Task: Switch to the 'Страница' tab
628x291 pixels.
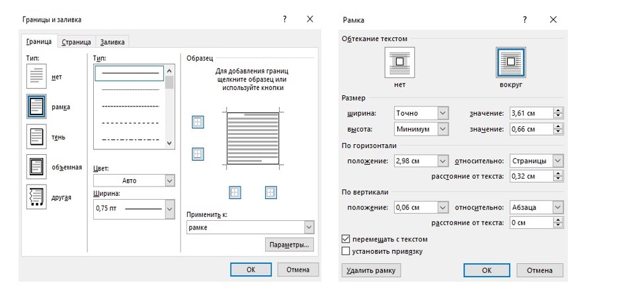Action: [x=76, y=42]
